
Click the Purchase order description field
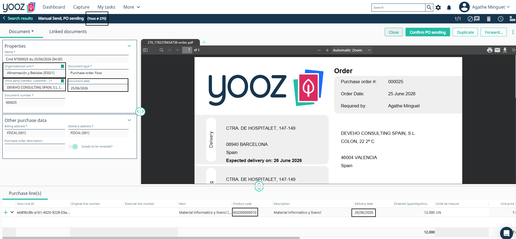click(x=35, y=148)
